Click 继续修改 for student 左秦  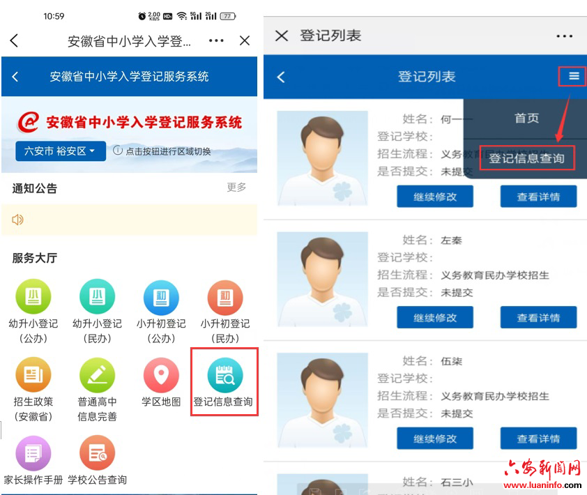coord(435,318)
